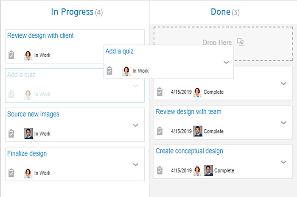Viewport: 297px width, 197px height.
Task: Expand chevron on dragged Add a quiz card
Action: 226,62
